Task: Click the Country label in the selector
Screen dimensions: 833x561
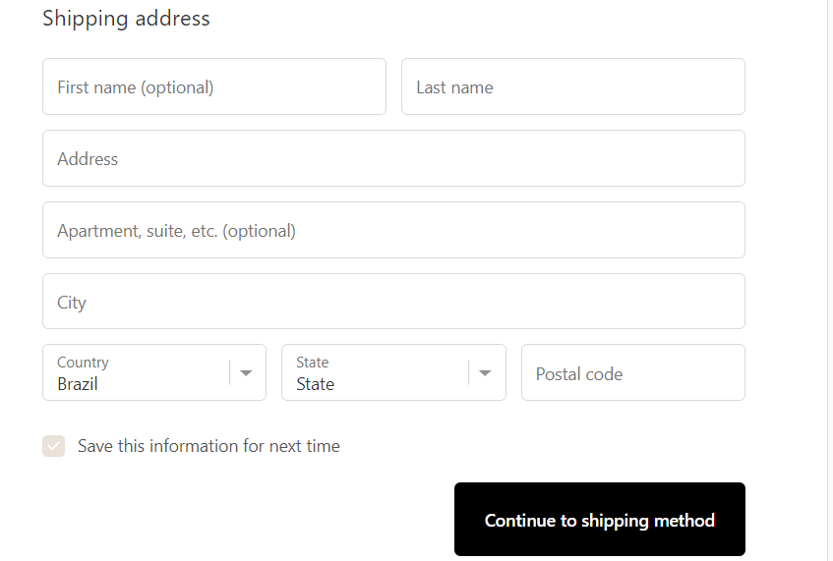Action: pos(83,363)
